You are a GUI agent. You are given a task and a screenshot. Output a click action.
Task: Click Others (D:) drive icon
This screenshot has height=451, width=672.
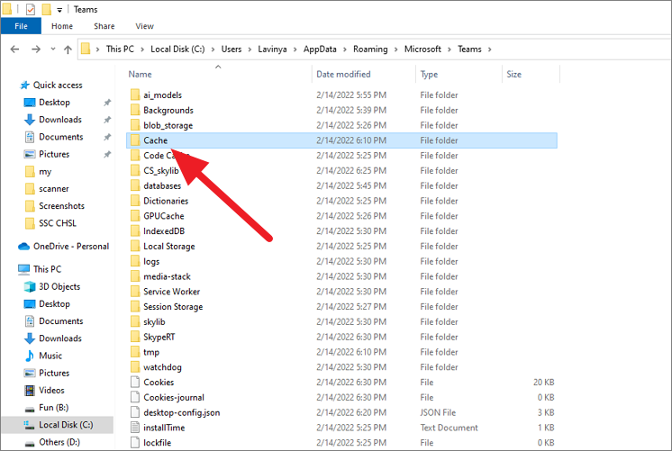pos(30,443)
